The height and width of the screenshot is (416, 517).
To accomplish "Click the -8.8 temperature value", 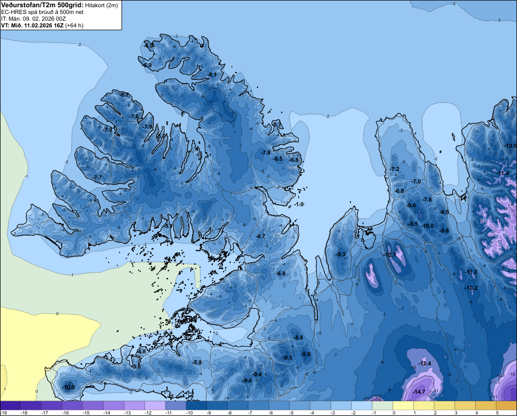I will (298, 337).
